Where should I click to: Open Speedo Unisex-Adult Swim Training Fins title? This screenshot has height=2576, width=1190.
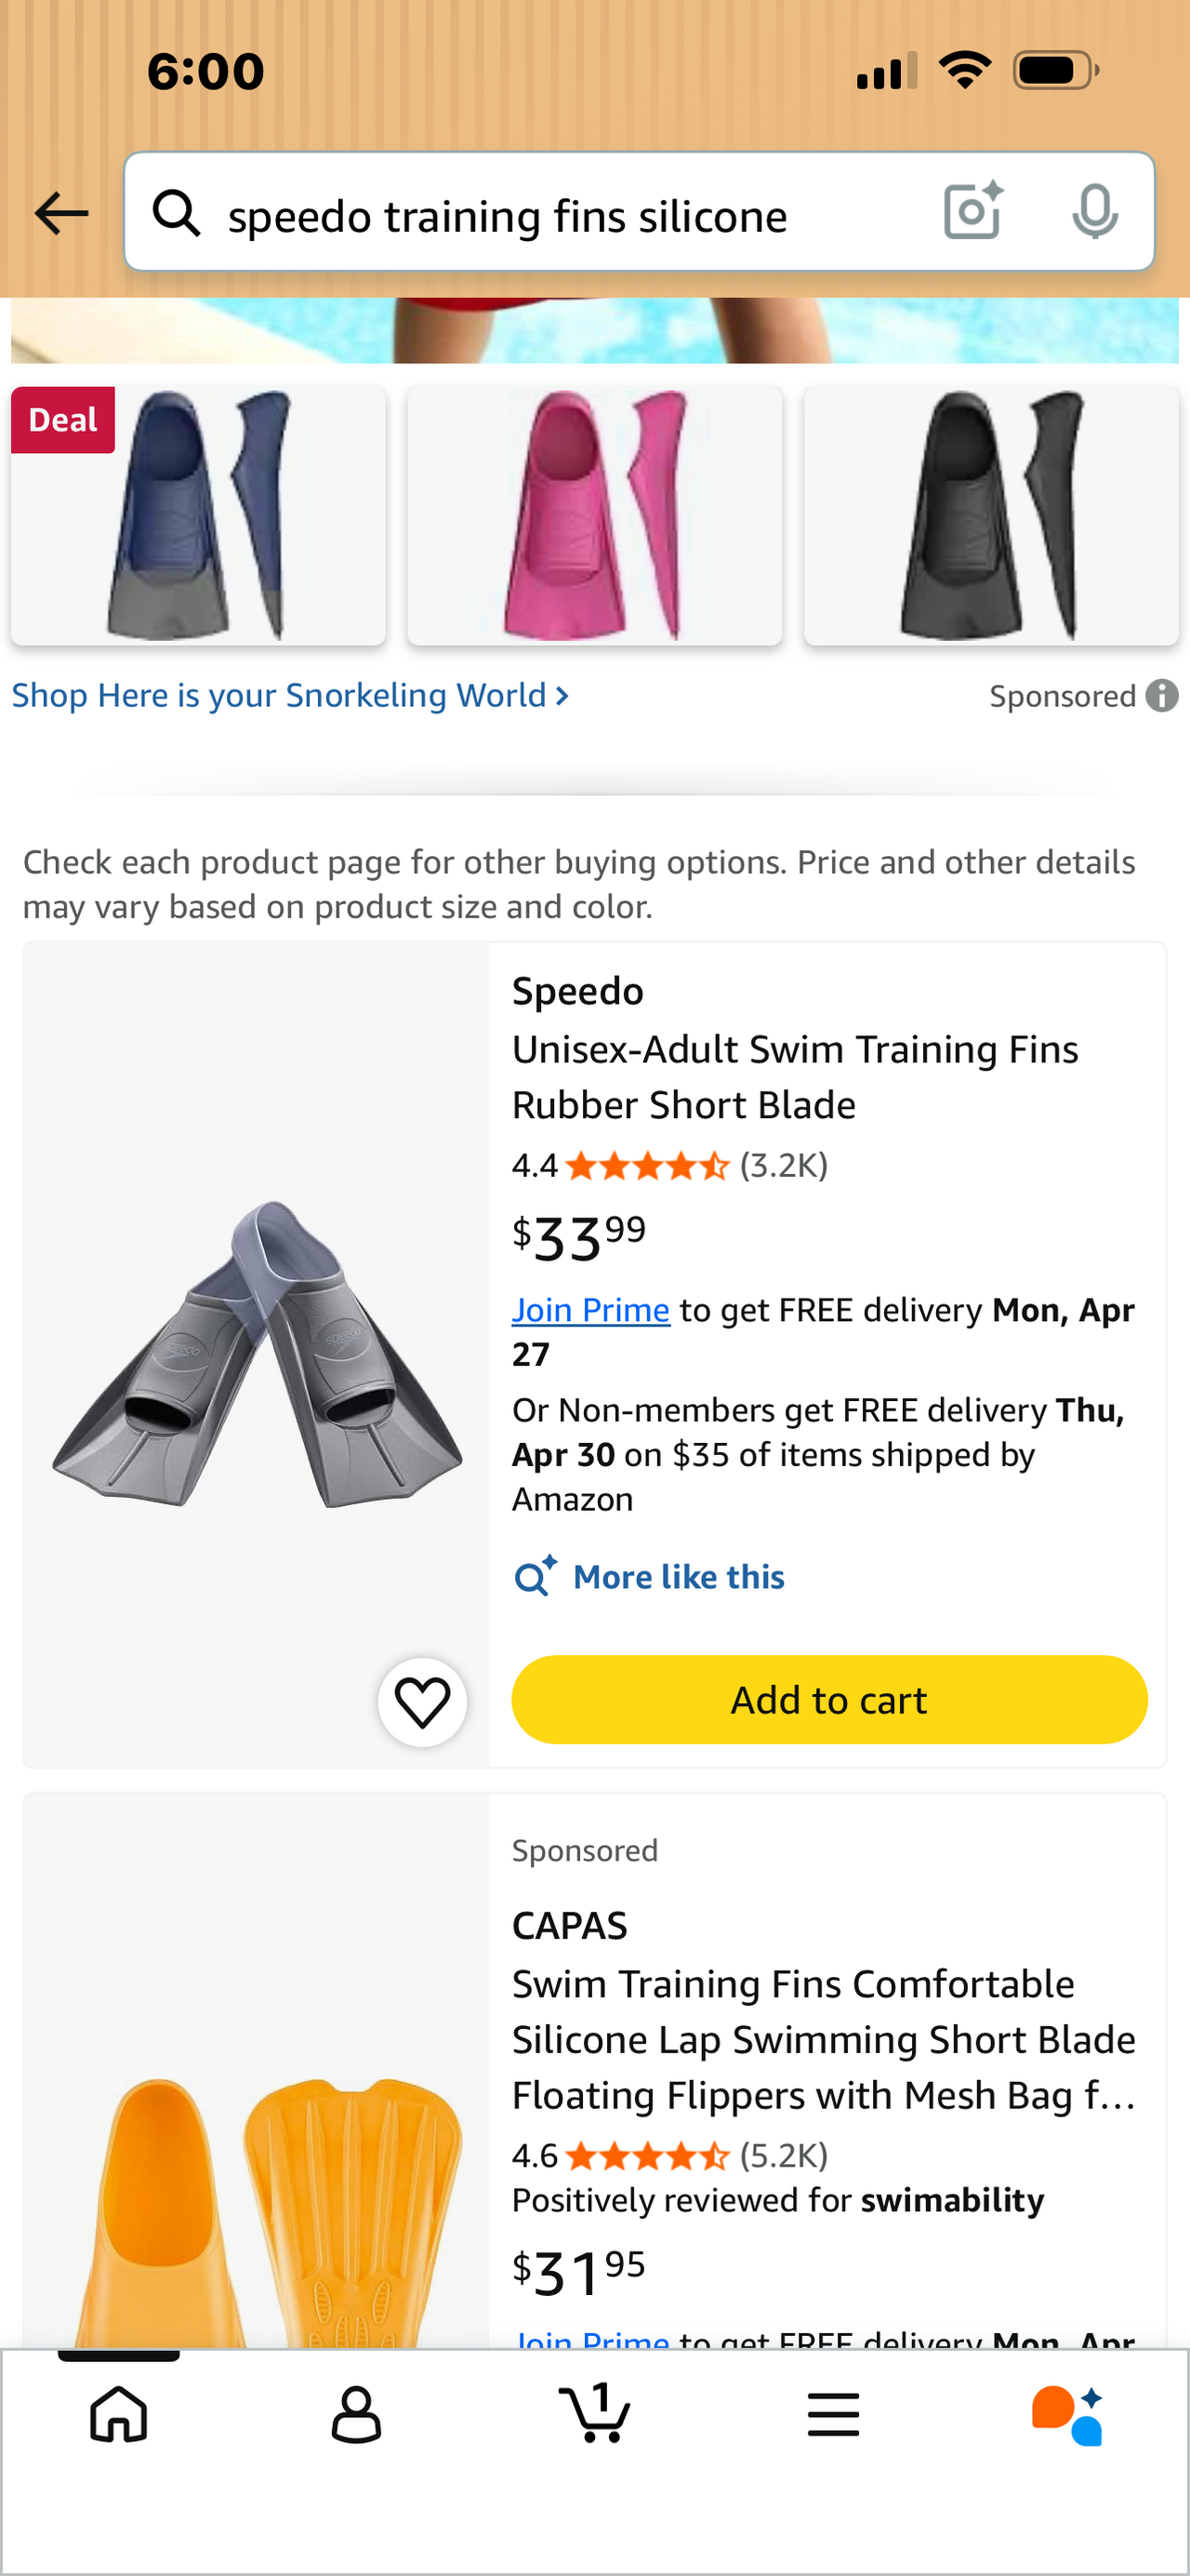794,1077
